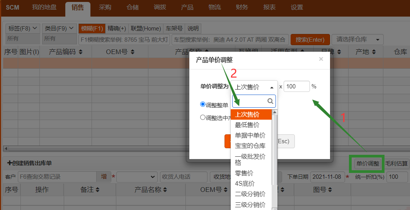Open the 标签(F8) dropdown
410x210 pixels.
pos(23,28)
